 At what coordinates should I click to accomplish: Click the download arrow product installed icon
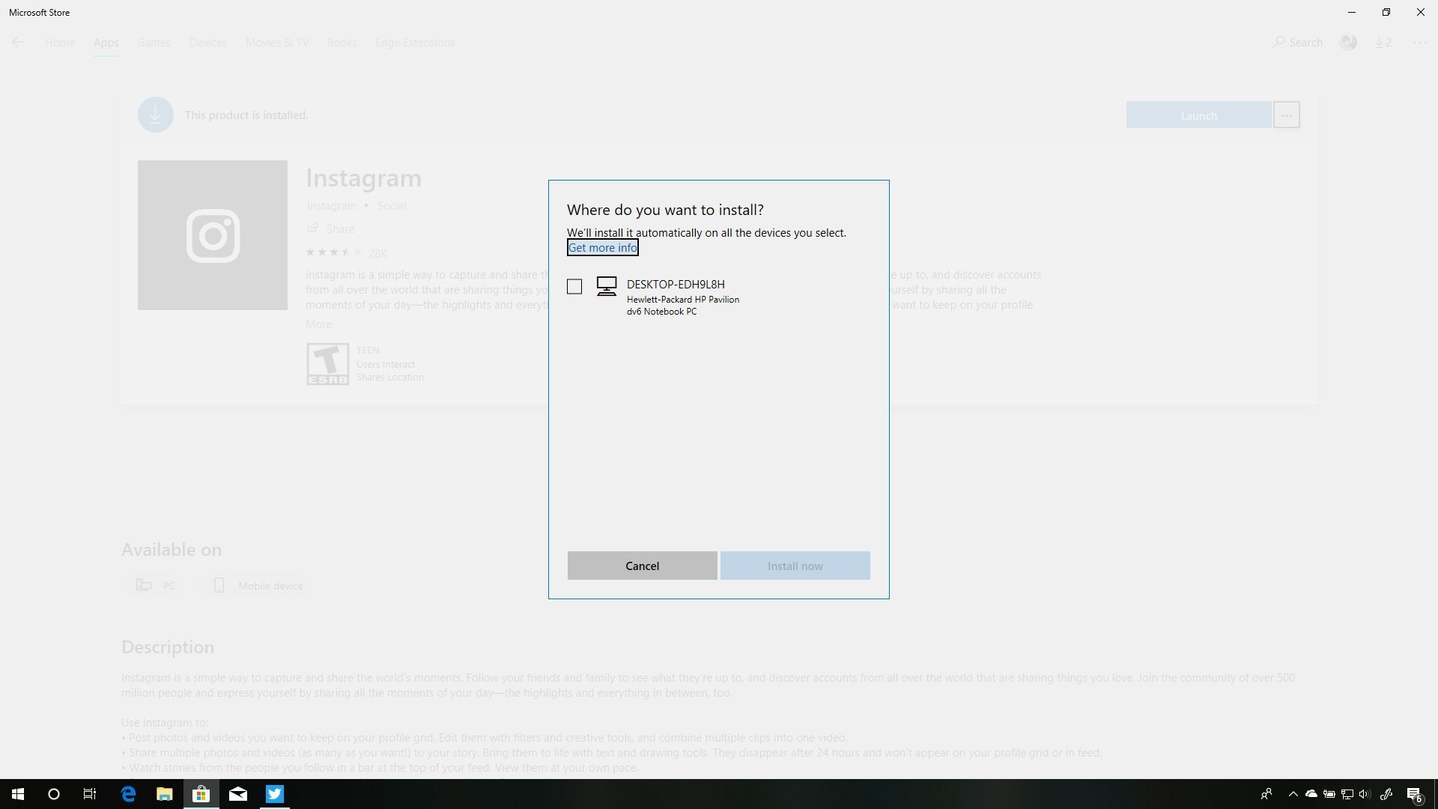(x=155, y=114)
